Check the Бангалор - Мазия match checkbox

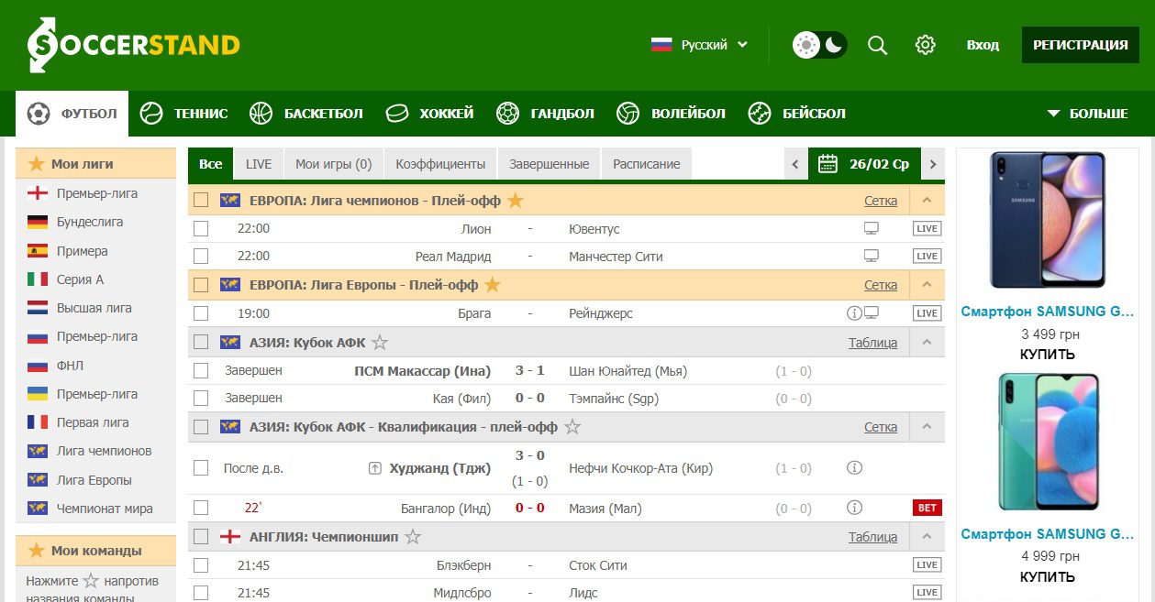point(201,508)
